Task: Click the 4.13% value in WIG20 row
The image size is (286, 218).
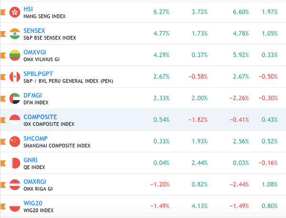Action: tap(200, 206)
